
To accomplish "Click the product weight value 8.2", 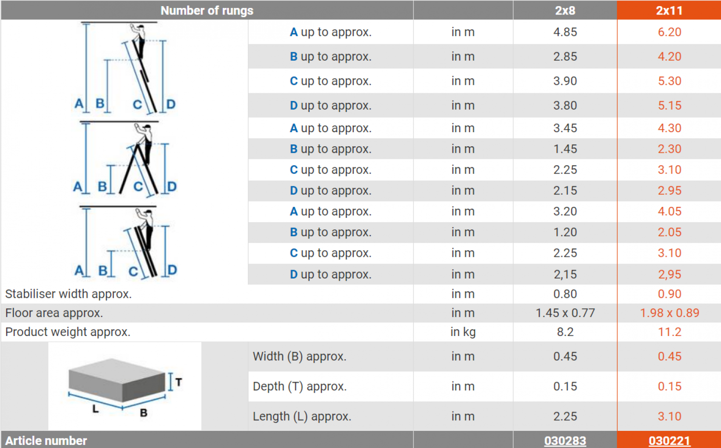I will click(x=565, y=332).
